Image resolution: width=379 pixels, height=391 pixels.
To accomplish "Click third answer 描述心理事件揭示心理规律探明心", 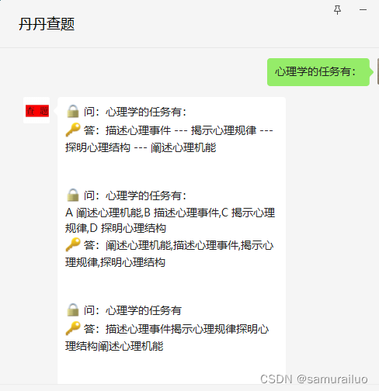I will [x=187, y=329].
